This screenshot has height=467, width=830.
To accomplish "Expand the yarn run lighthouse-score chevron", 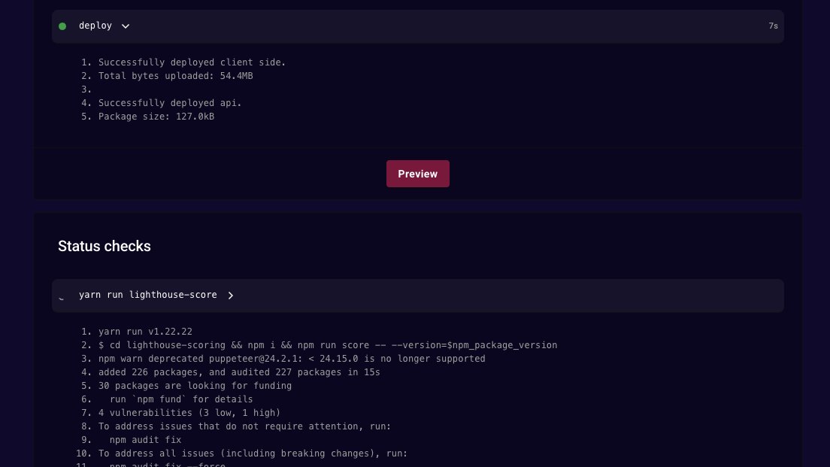I will pyautogui.click(x=230, y=296).
